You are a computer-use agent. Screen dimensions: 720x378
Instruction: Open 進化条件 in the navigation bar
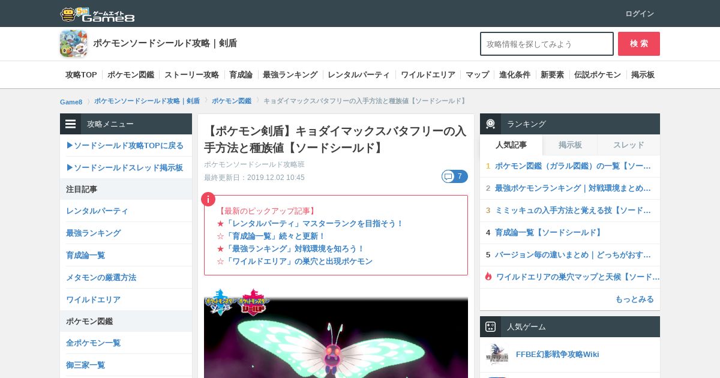pos(515,75)
